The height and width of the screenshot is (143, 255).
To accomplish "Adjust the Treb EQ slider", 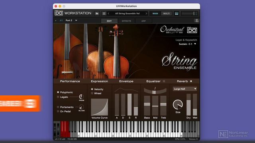I will [x=163, y=106].
